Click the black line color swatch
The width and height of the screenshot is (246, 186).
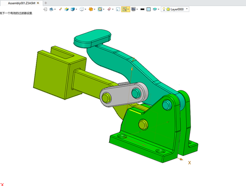(x=142, y=9)
